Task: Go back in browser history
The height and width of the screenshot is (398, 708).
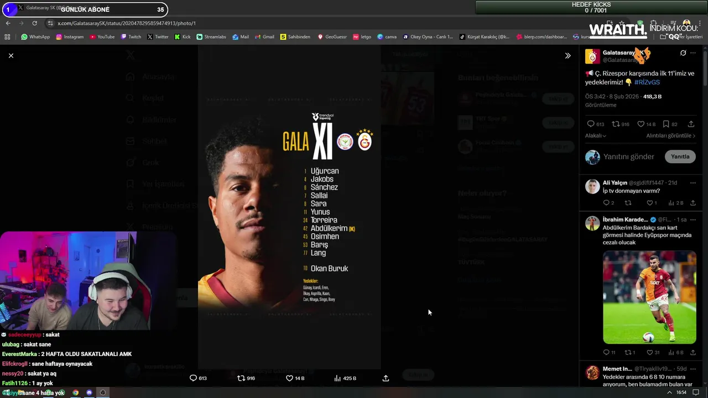Action: pyautogui.click(x=8, y=23)
